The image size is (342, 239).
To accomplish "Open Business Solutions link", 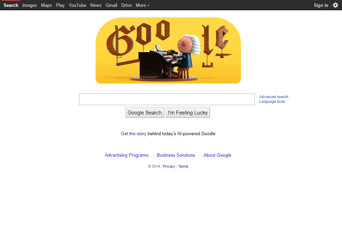I will pos(176,155).
